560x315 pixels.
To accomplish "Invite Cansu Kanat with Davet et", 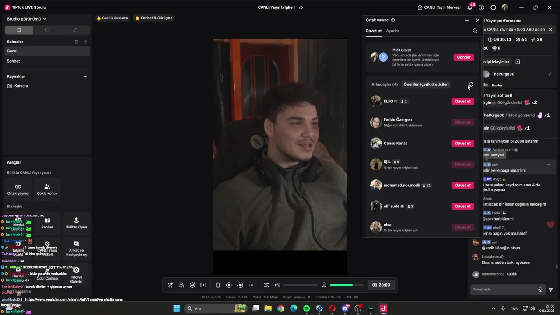I will pos(463,143).
